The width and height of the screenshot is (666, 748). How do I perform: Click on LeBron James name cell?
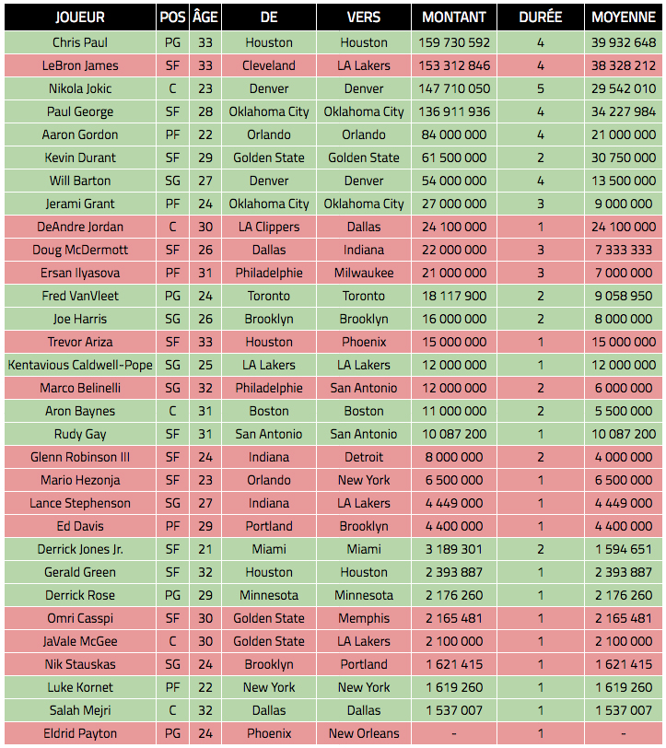click(80, 65)
